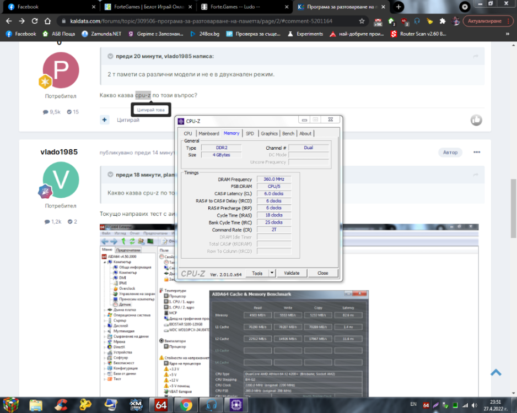Open the АБВ Поща bookmark
The width and height of the screenshot is (517, 413).
tap(58, 34)
